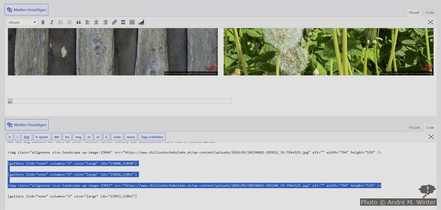Open the Absatz paragraph format dropdown
This screenshot has width=441, height=210.
pos(22,22)
